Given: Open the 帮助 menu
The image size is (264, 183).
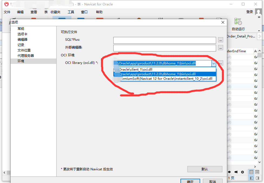Looking at the screenshot, I should 99,12.
